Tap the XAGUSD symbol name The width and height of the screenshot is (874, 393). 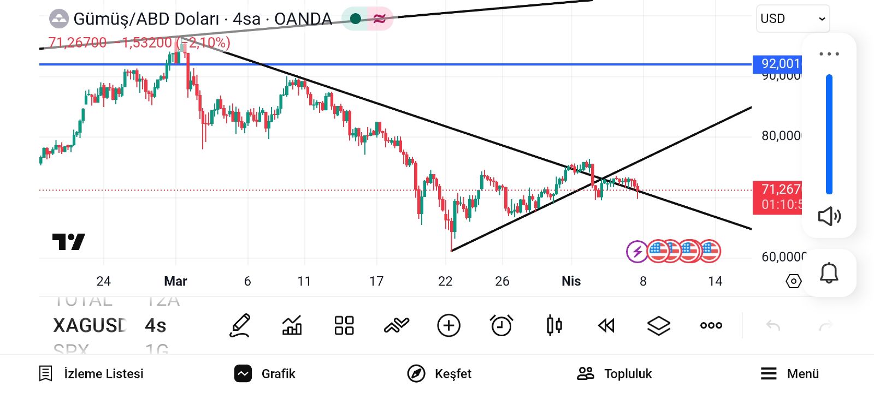click(90, 326)
